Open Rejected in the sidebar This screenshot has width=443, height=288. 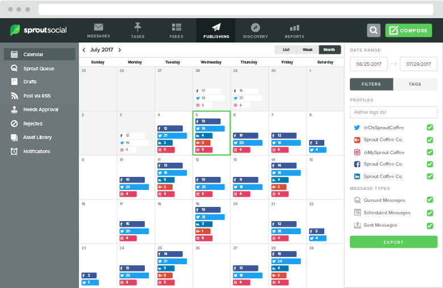[40, 124]
